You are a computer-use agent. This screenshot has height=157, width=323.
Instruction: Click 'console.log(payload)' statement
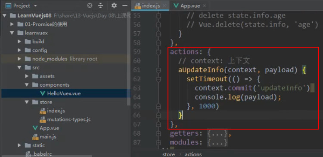point(238,97)
